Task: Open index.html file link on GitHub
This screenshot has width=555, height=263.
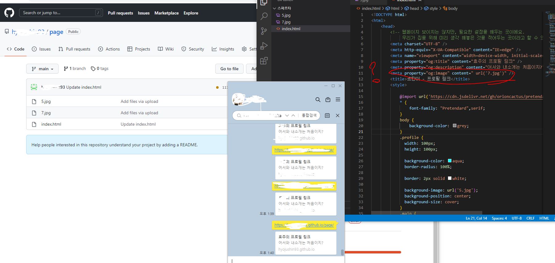Action: tap(51, 124)
